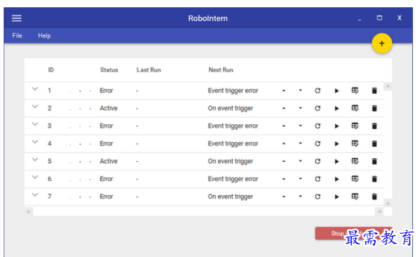Expand row 1 details chevron
Image resolution: width=419 pixels, height=257 pixels.
coord(35,89)
